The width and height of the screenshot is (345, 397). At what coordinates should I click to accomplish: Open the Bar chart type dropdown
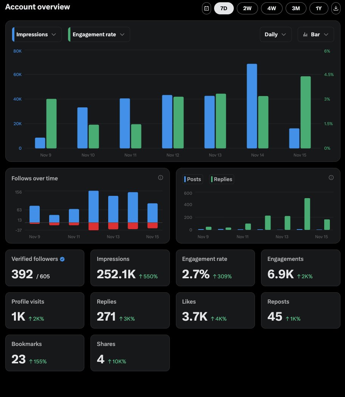click(315, 34)
